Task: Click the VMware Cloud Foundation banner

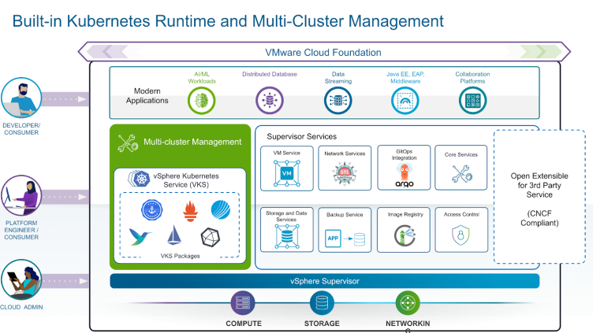Action: pyautogui.click(x=324, y=52)
